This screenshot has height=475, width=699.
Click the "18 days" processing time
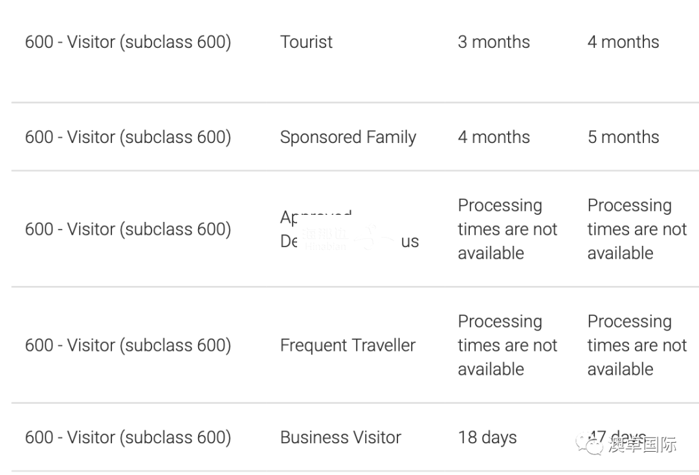(x=487, y=437)
